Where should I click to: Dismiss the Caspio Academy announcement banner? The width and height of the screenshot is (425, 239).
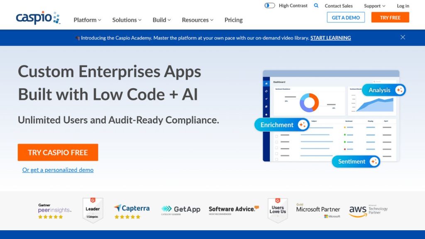[402, 37]
